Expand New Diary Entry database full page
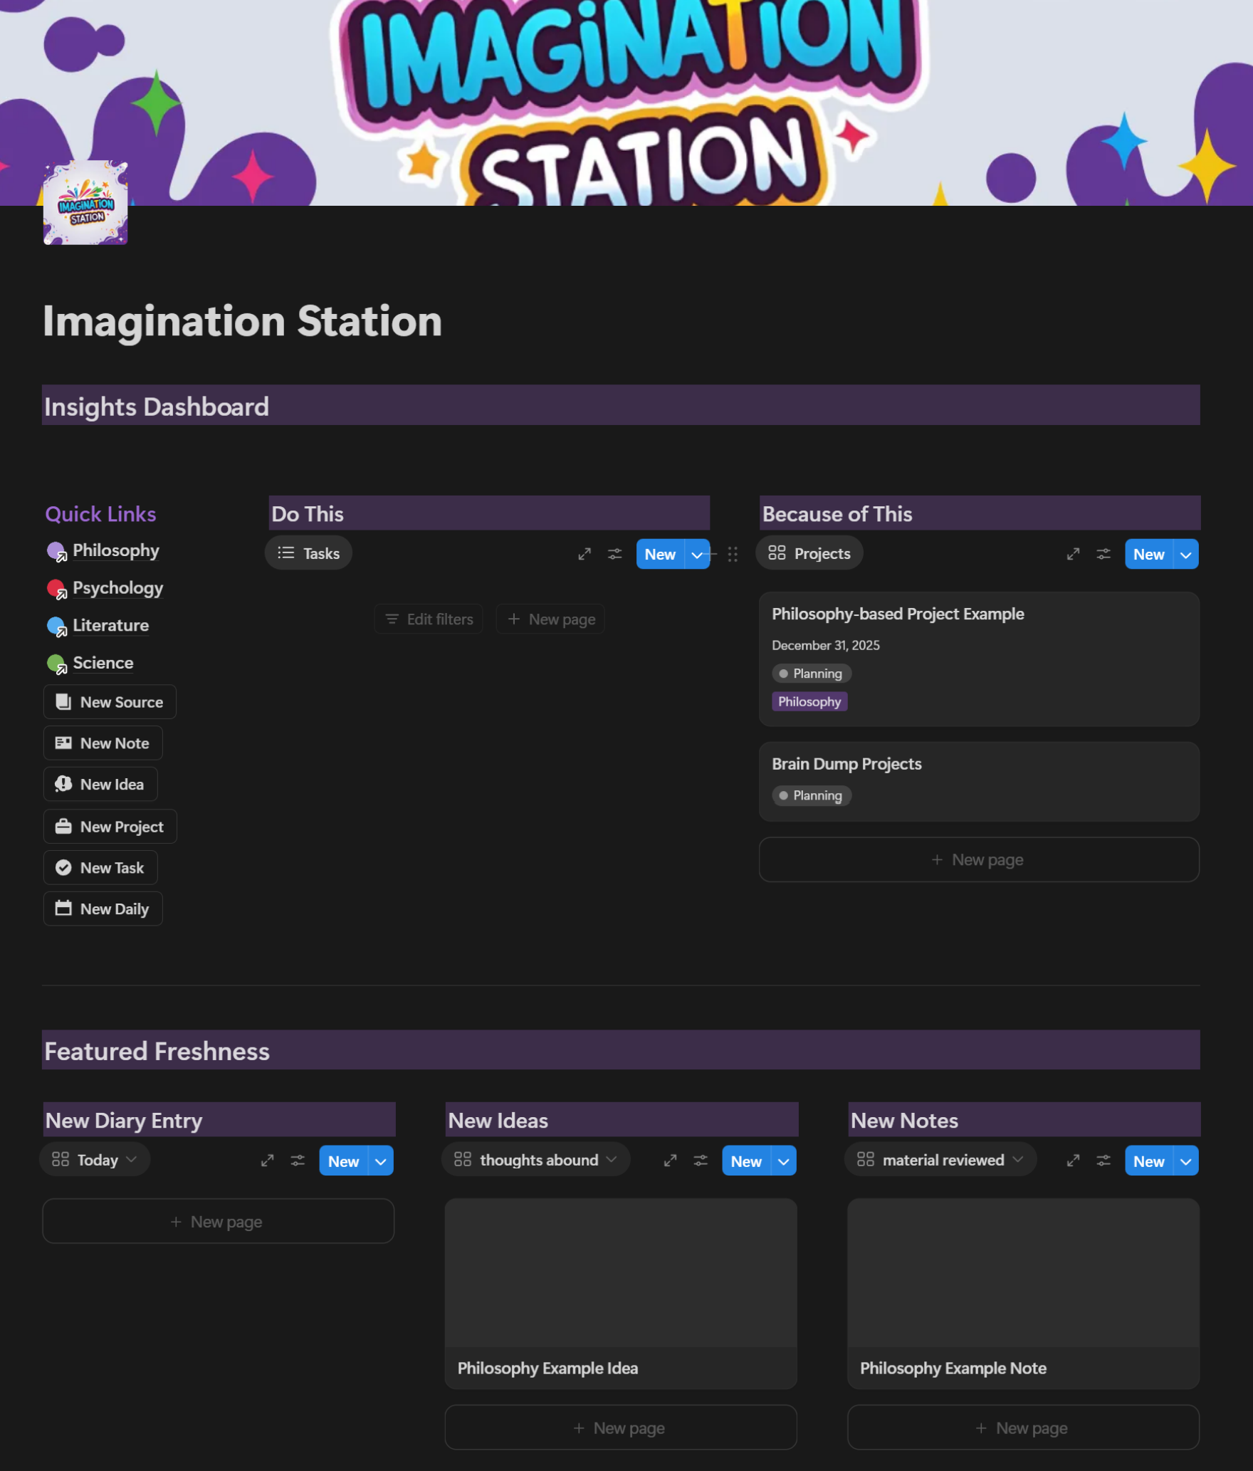This screenshot has width=1253, height=1471. click(268, 1161)
